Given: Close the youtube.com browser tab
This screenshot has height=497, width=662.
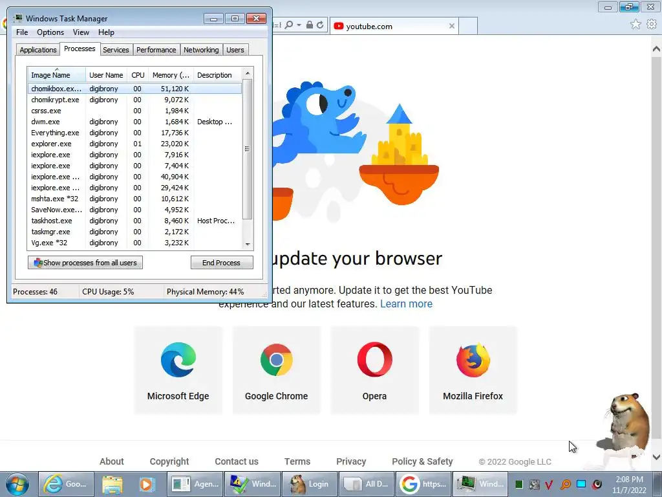Looking at the screenshot, I should 452,26.
